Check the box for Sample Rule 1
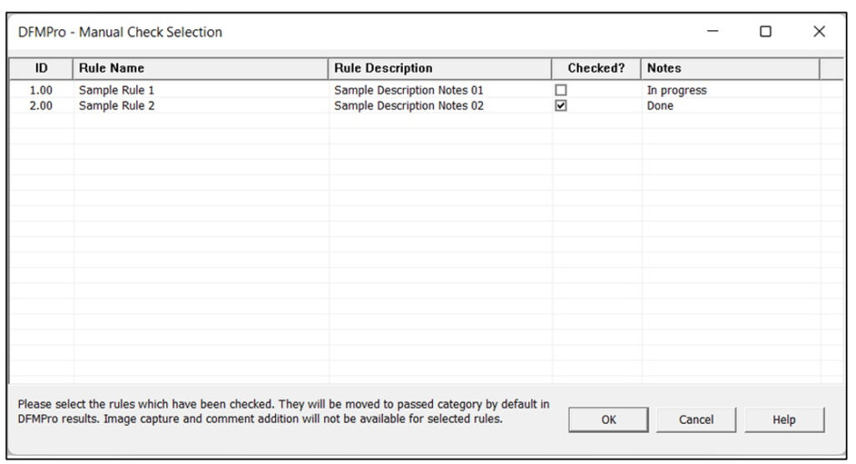 click(x=561, y=90)
